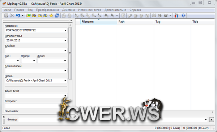This screenshot has width=217, height=132.
Task: Sort by the Filename column header
Action: click(98, 22)
